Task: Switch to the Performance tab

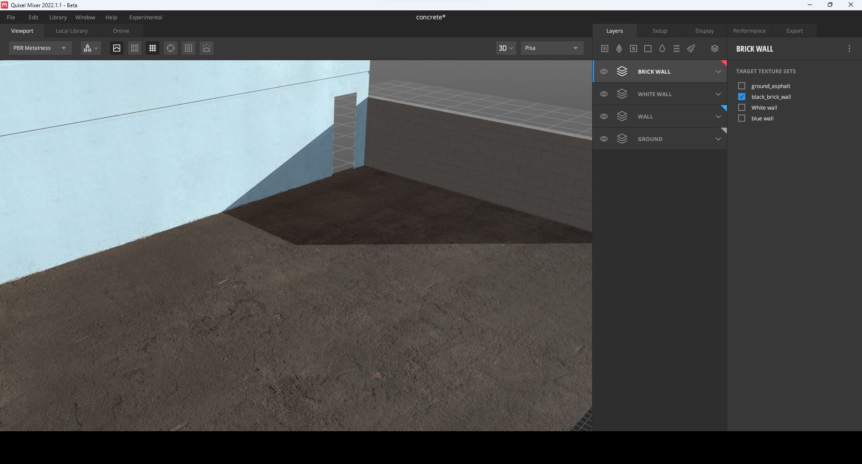Action: (x=749, y=31)
